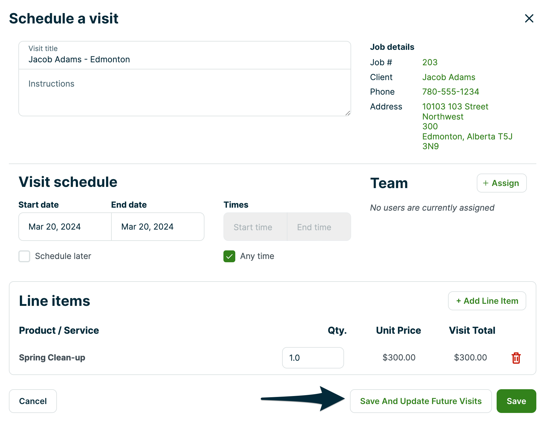Open the Start date picker
This screenshot has height=426, width=547.
pyautogui.click(x=65, y=227)
